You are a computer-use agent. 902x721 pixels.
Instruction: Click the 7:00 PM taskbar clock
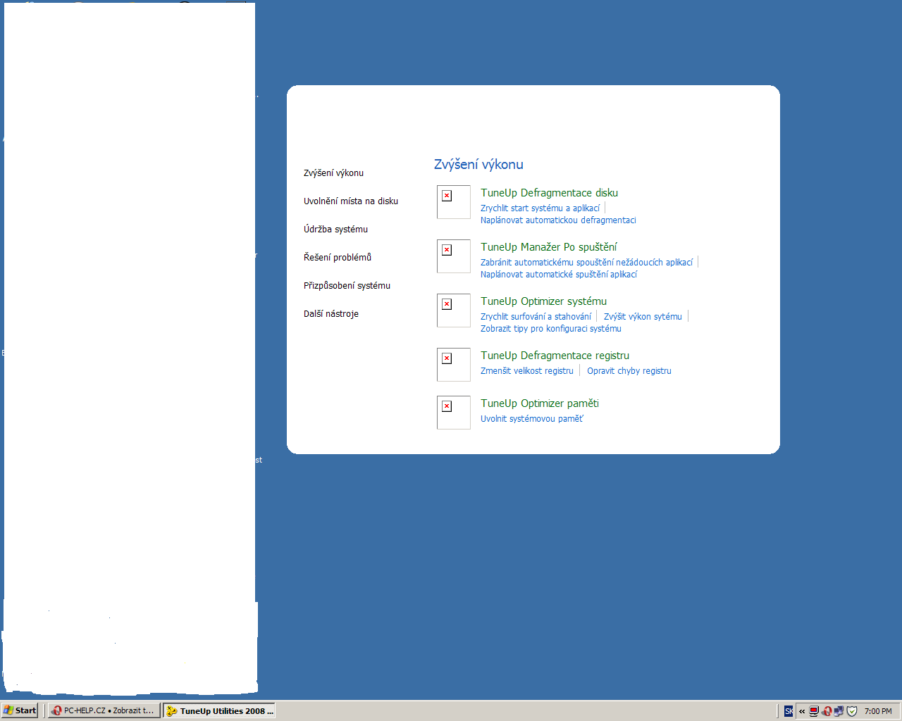tap(878, 711)
